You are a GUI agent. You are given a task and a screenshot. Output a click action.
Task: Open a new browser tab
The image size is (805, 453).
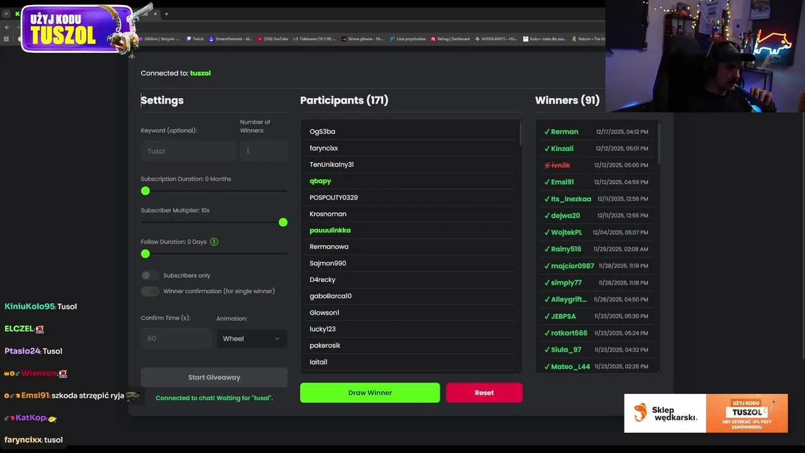coord(167,14)
